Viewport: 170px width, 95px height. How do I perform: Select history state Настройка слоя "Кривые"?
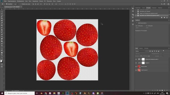145,11
